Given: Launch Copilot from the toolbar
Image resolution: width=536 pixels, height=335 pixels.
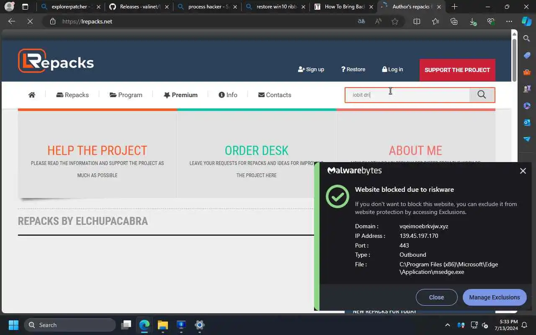Looking at the screenshot, I should [x=527, y=21].
